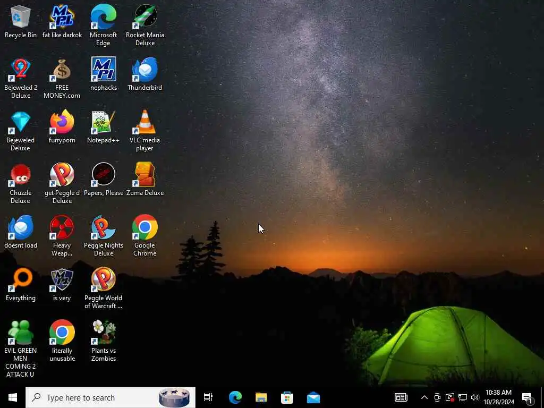Open the Mail app from the taskbar
544x408 pixels.
313,397
